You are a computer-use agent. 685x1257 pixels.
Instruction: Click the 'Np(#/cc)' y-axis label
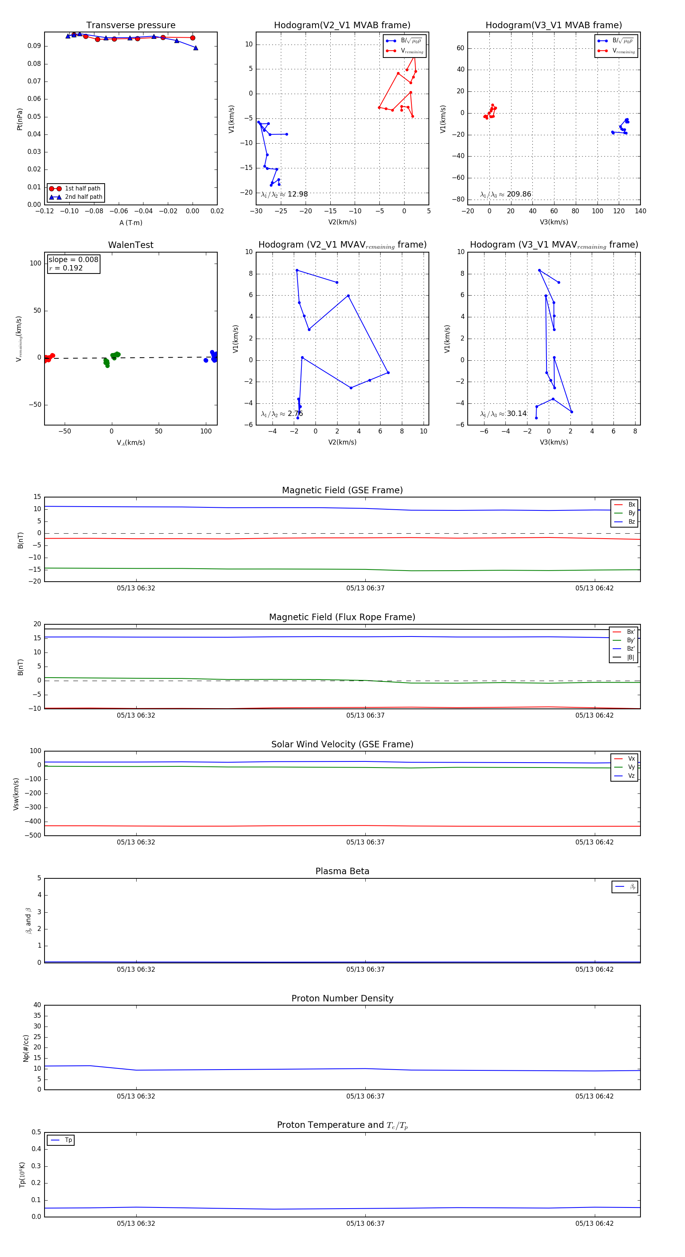26,1047
